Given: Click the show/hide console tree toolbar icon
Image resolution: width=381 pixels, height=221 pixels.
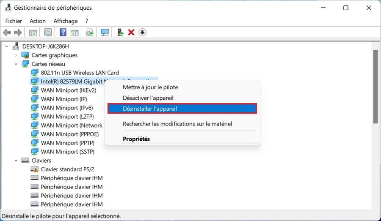Looking at the screenshot, I should 33,33.
